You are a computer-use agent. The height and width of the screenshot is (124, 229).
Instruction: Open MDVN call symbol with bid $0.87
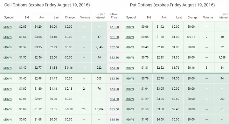tap(7, 109)
